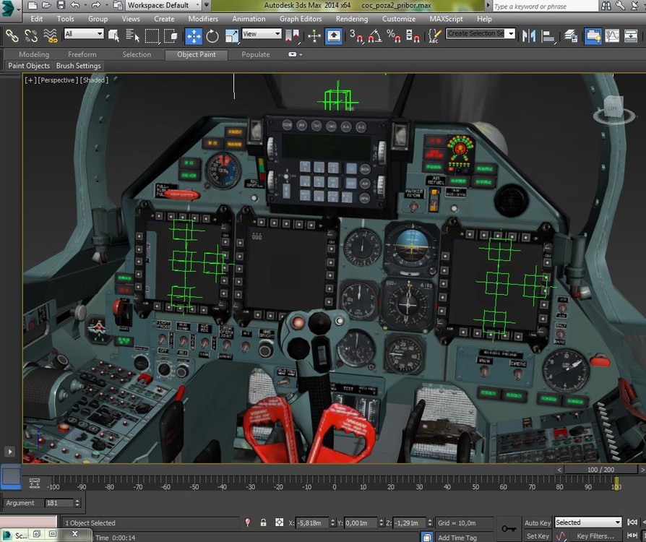Choose the Select and Rotate tool
646x542 pixels.
pyautogui.click(x=212, y=35)
